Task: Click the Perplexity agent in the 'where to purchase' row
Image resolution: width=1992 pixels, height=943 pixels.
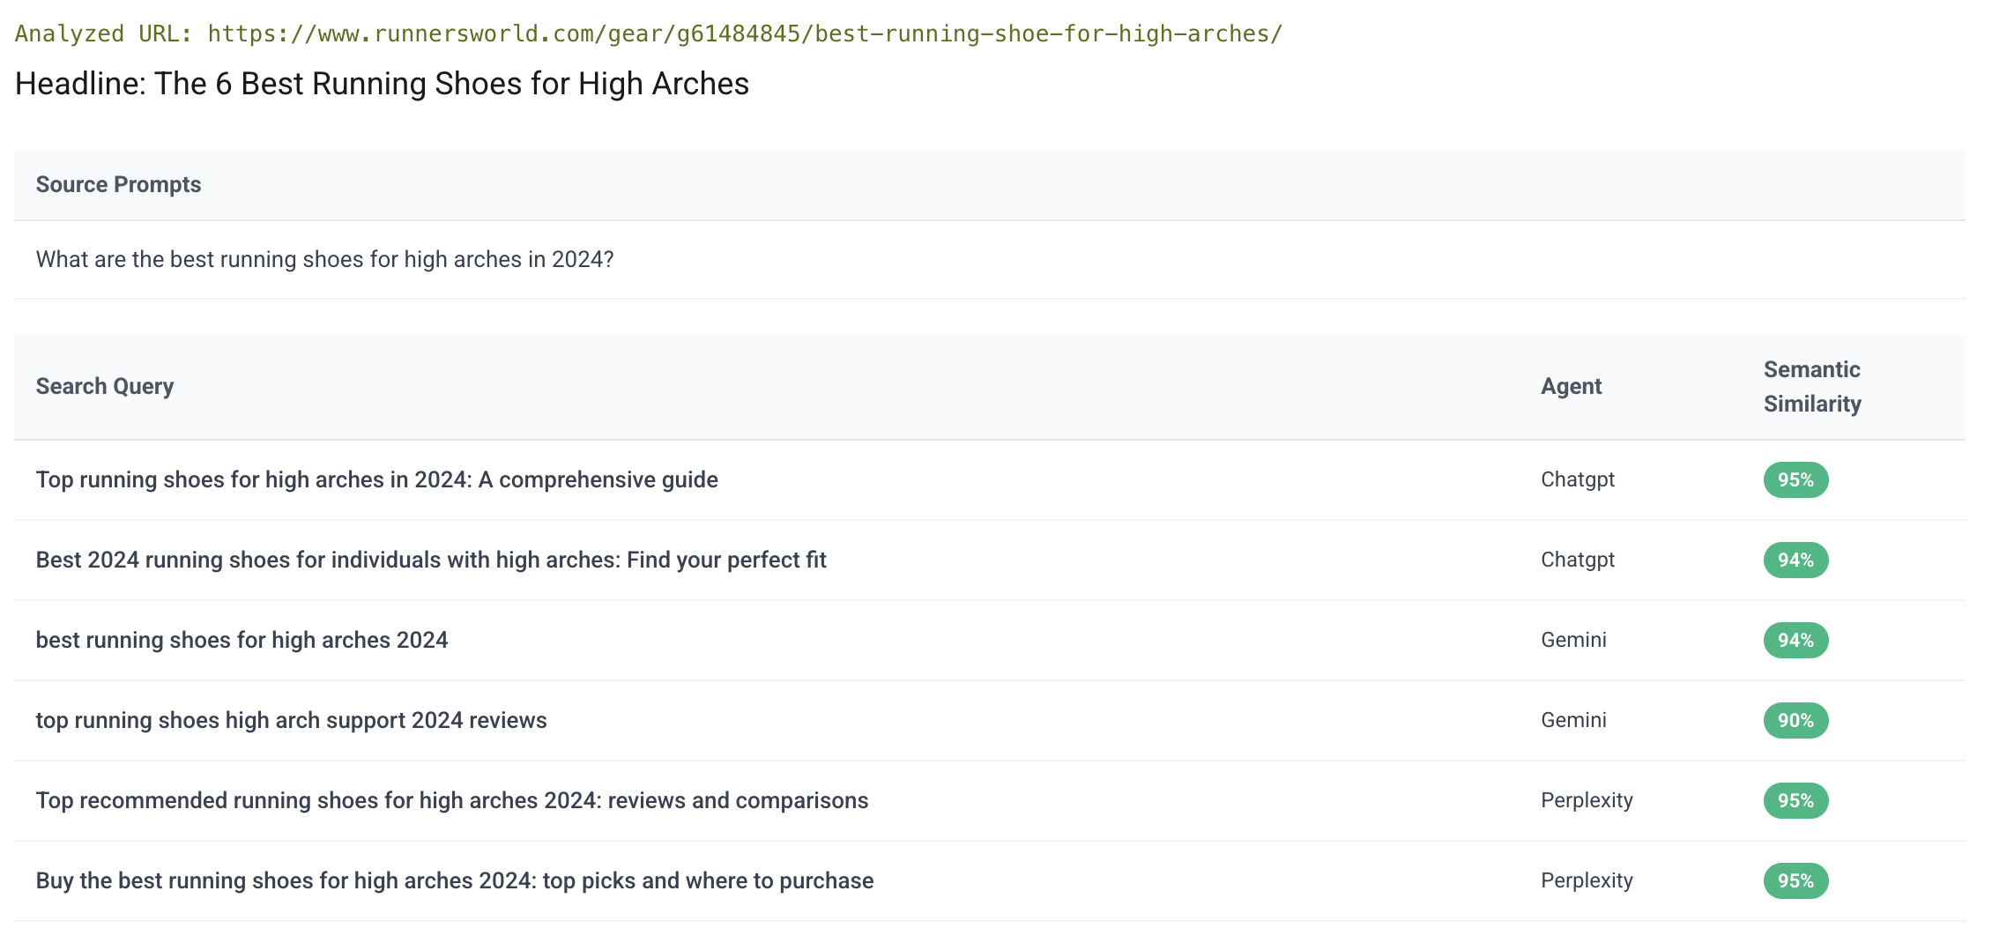Action: click(1587, 880)
